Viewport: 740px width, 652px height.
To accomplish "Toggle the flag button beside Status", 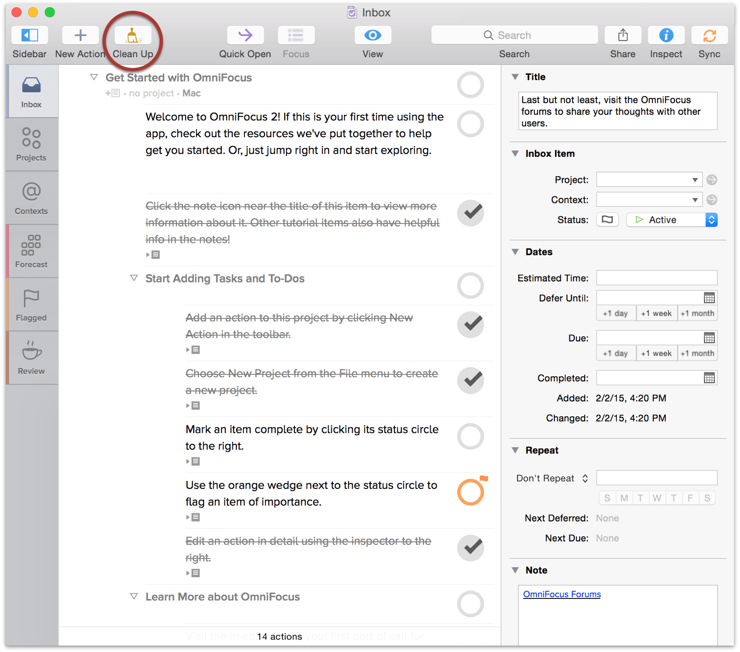I will point(607,220).
